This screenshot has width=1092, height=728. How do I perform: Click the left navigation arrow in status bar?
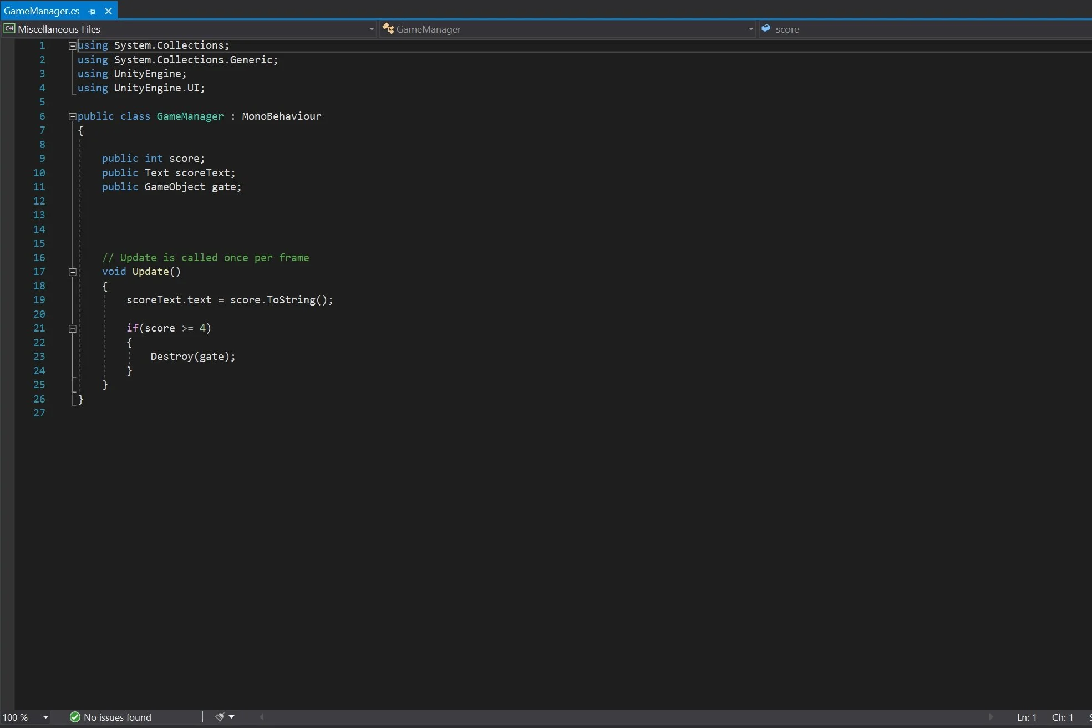[261, 717]
